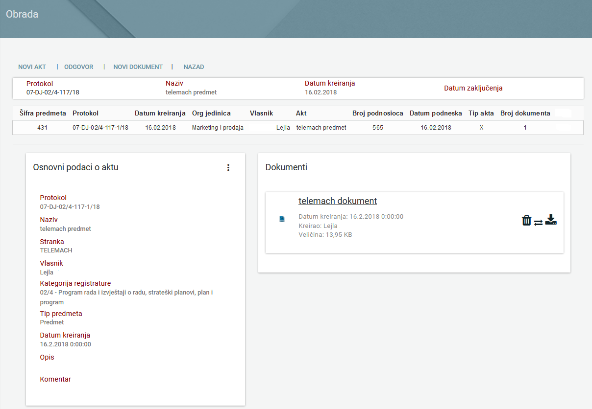
Task: Click the Broj dokumenta column header
Action: click(x=525, y=113)
